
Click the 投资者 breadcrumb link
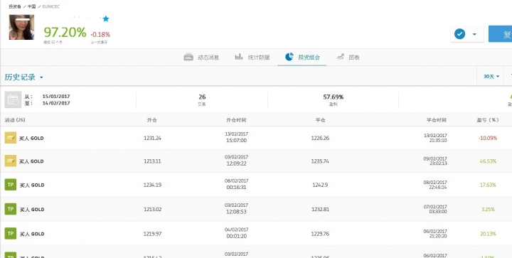coord(15,6)
